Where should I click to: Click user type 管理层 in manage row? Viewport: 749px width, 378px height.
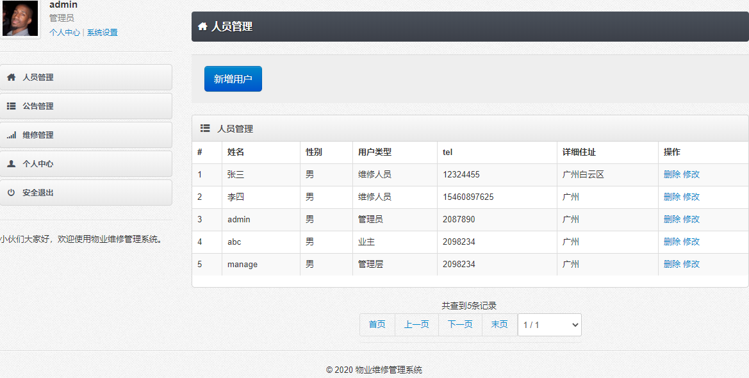[371, 264]
